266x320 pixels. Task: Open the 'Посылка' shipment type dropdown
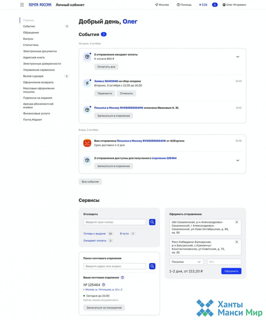pos(186,262)
